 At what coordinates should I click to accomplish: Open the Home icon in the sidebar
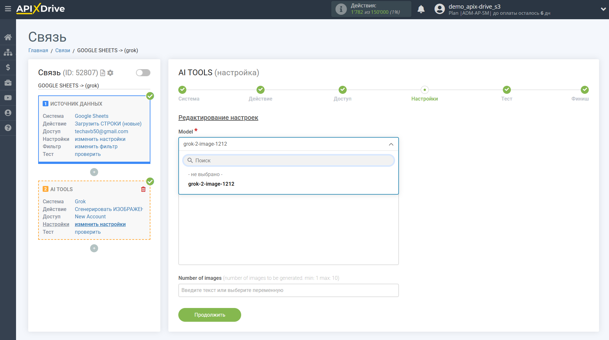coord(8,37)
